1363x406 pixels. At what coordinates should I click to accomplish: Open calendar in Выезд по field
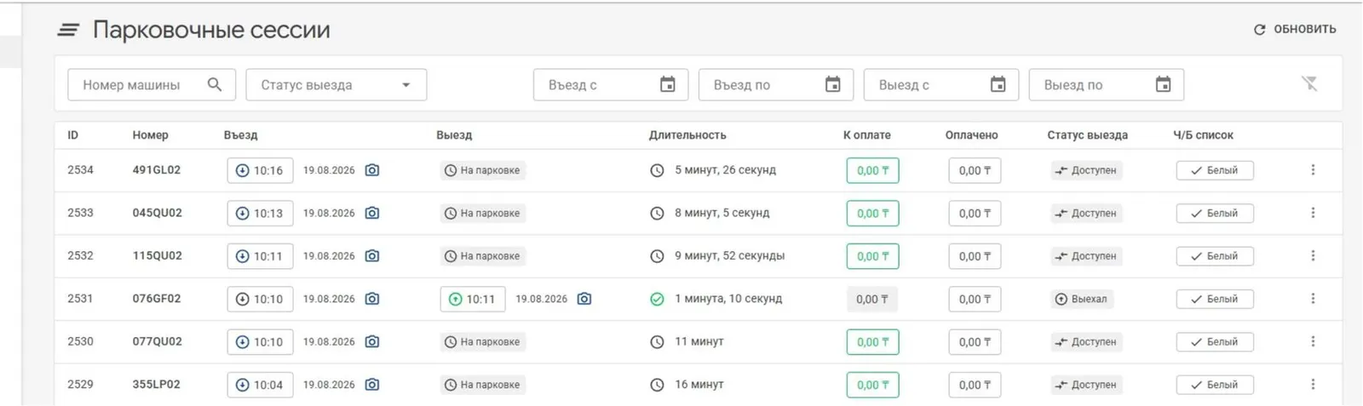coord(1164,84)
